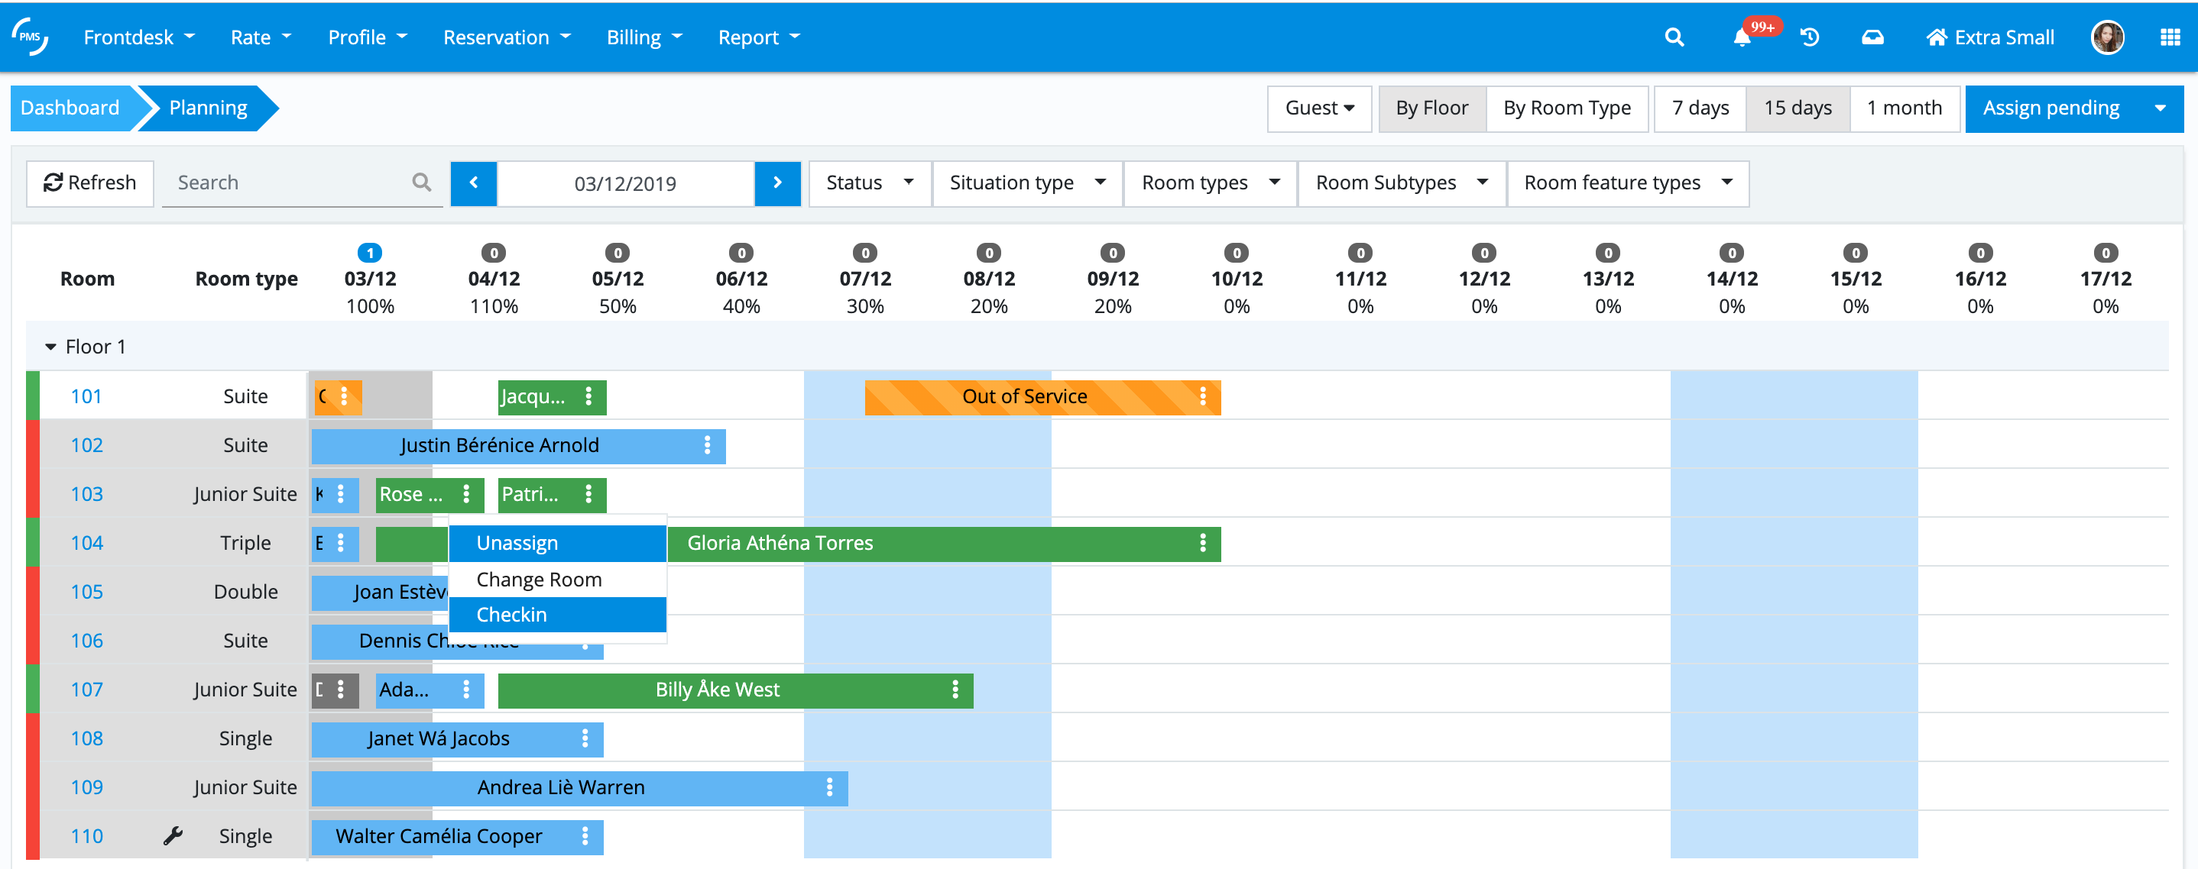Open the menu dots on Out of Service bar
This screenshot has height=869, width=2198.
pos(1202,396)
